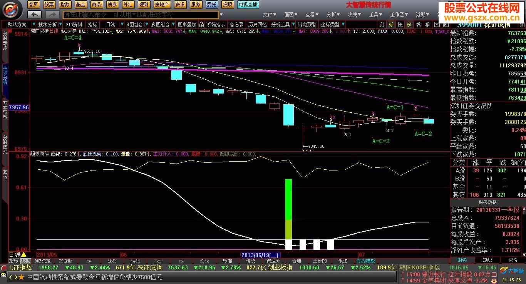Click the 2013/06/19 date marker

tap(260, 255)
